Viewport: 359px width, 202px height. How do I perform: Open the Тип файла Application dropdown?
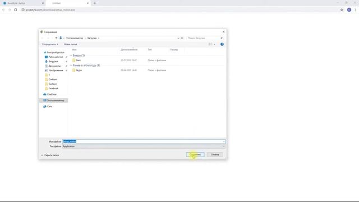point(144,146)
